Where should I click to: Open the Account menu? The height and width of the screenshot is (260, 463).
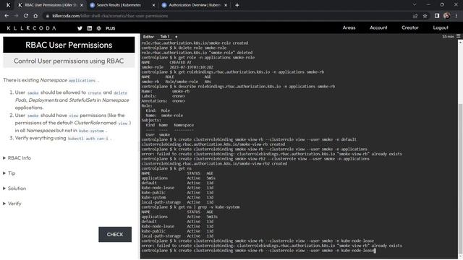click(378, 27)
